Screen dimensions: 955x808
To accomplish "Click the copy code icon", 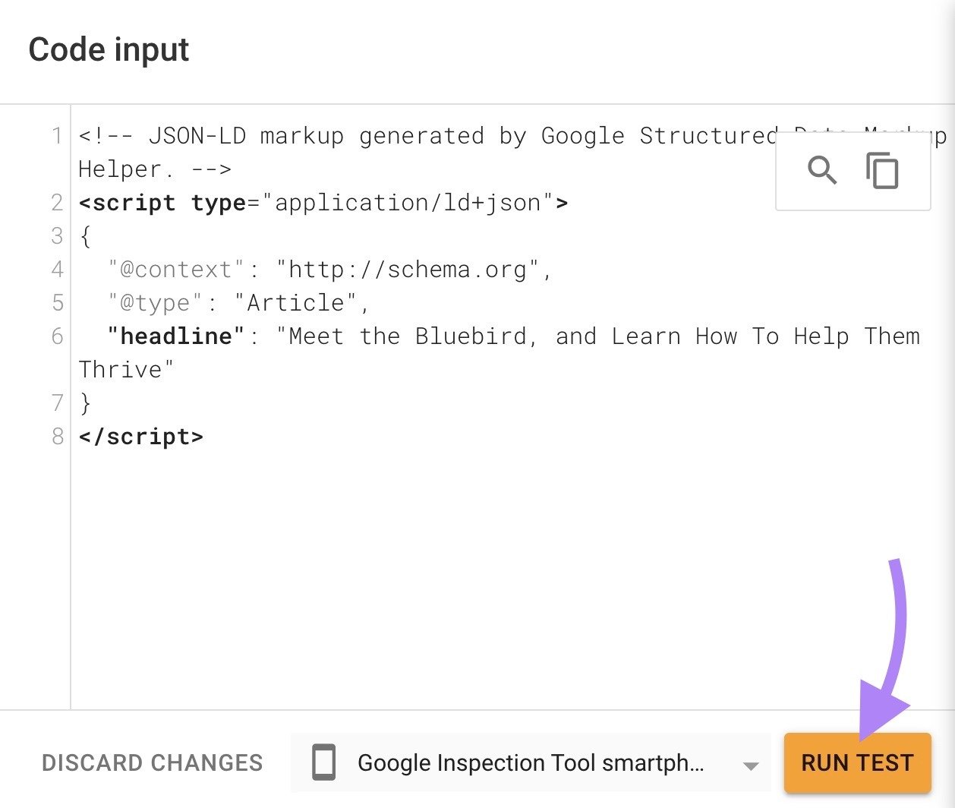I will (x=882, y=171).
